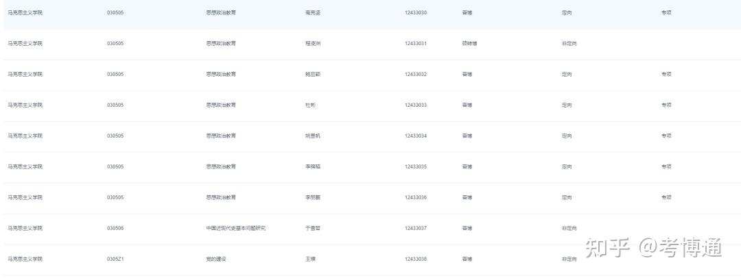Click 马克思主义学院 in row 12433038
741x278 pixels.
25,260
